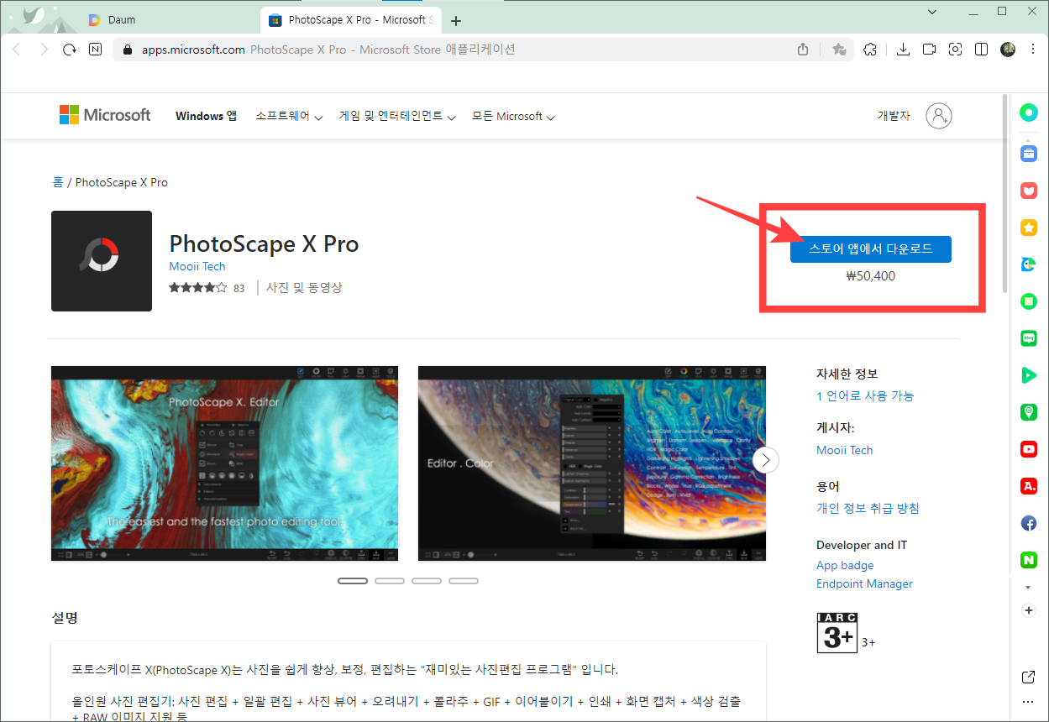Click the sidebar pop-out window icon
This screenshot has width=1049, height=722.
pyautogui.click(x=1028, y=677)
